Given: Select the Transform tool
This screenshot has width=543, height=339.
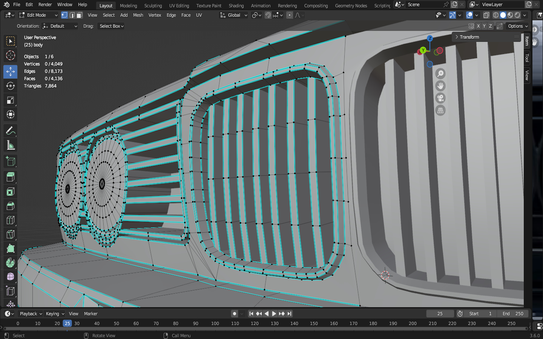Looking at the screenshot, I should (x=11, y=115).
